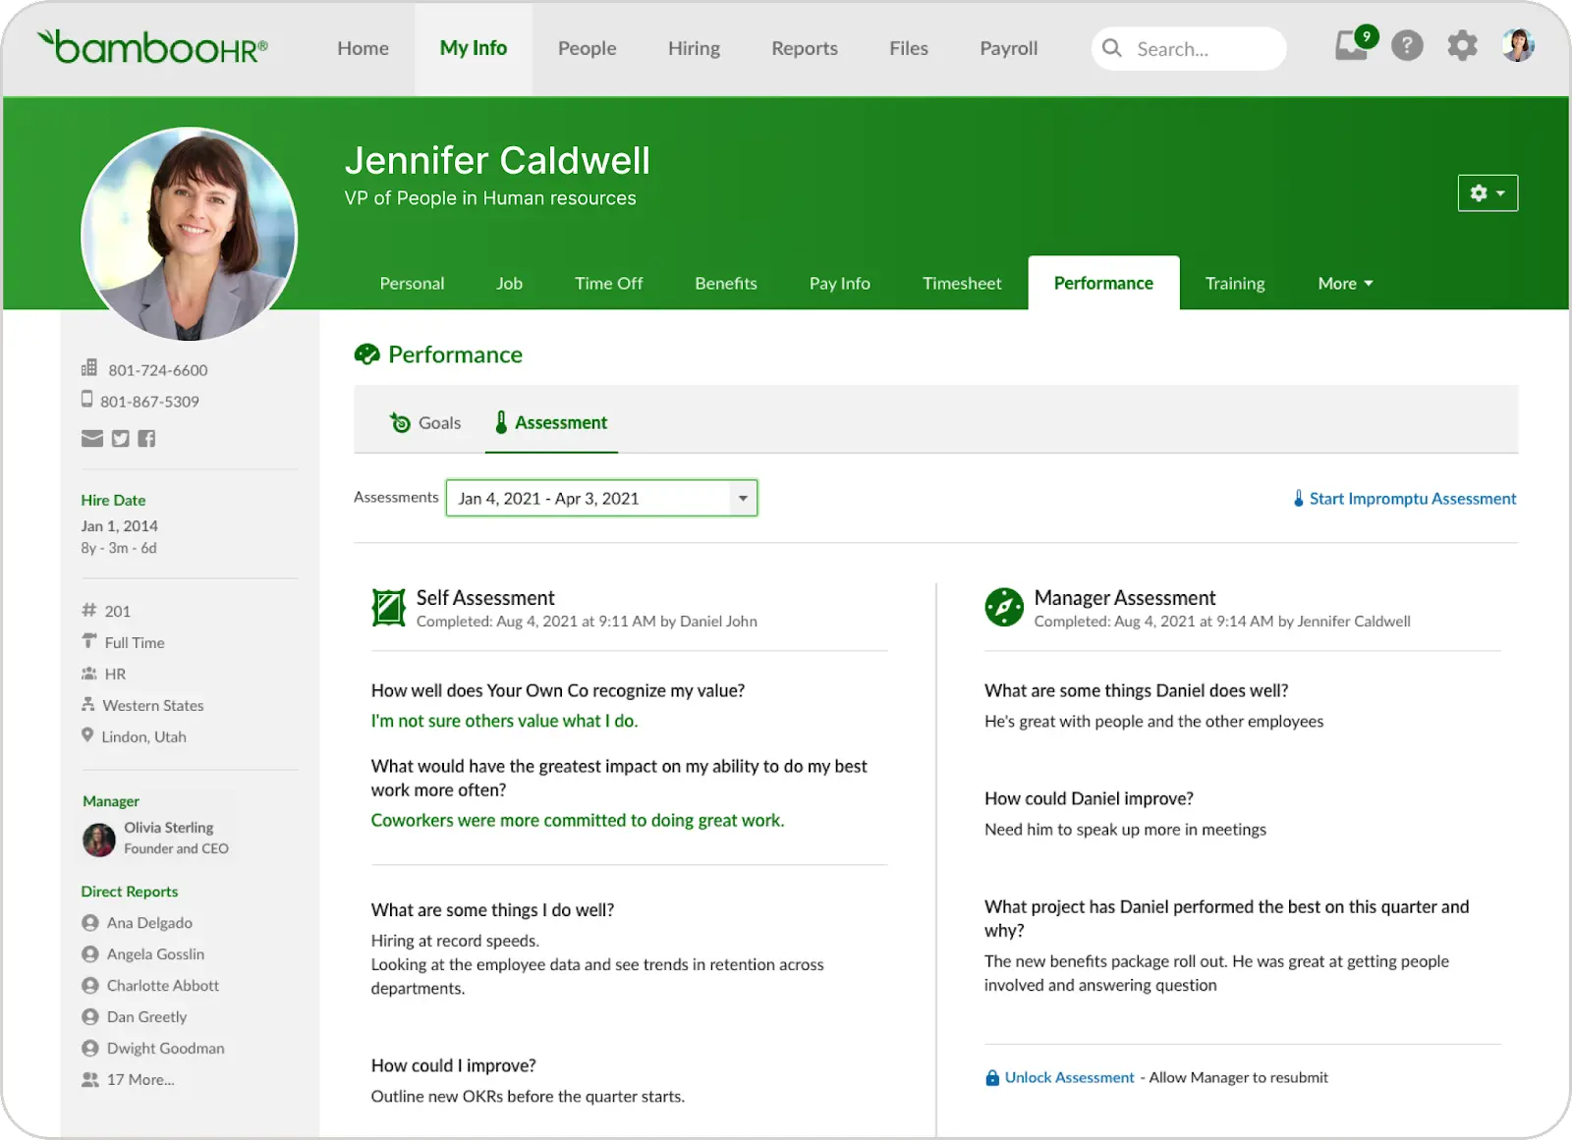
Task: Switch to the Pay Info tab
Action: [840, 284]
